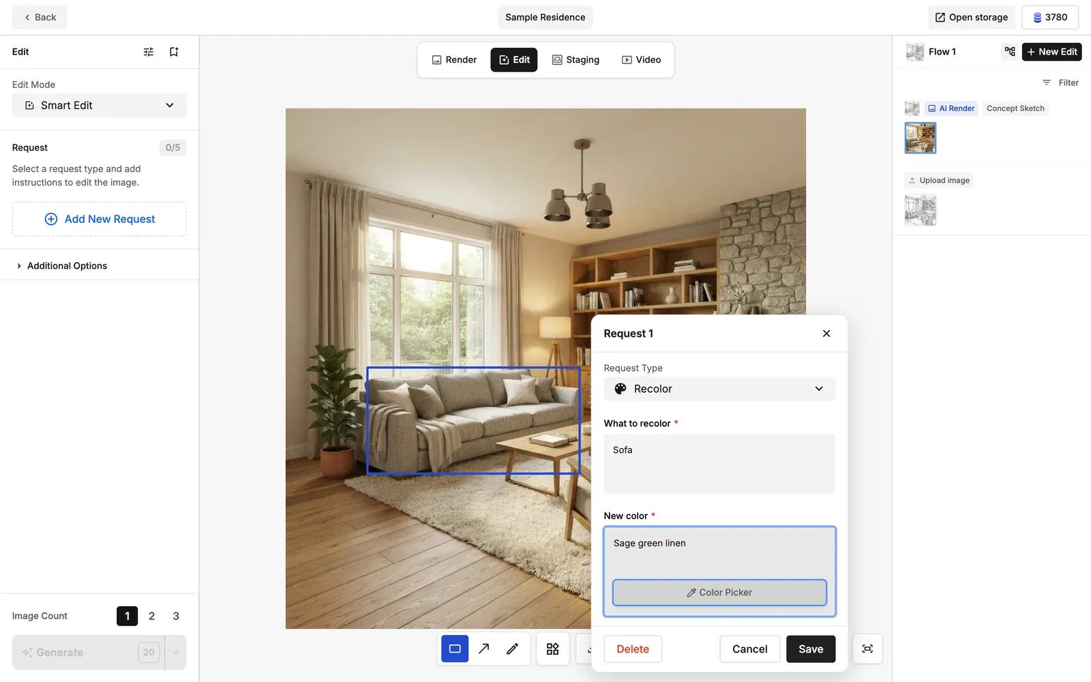This screenshot has height=682, width=1091.
Task: Click Add New Request
Action: pyautogui.click(x=100, y=219)
